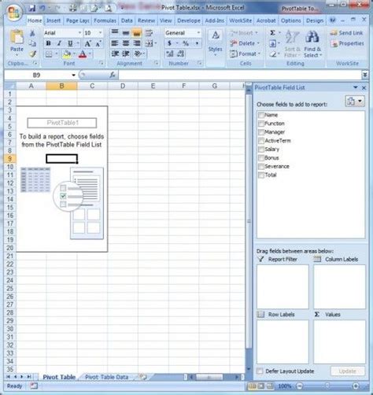The width and height of the screenshot is (373, 395).
Task: Check the Function field
Action: (x=261, y=124)
